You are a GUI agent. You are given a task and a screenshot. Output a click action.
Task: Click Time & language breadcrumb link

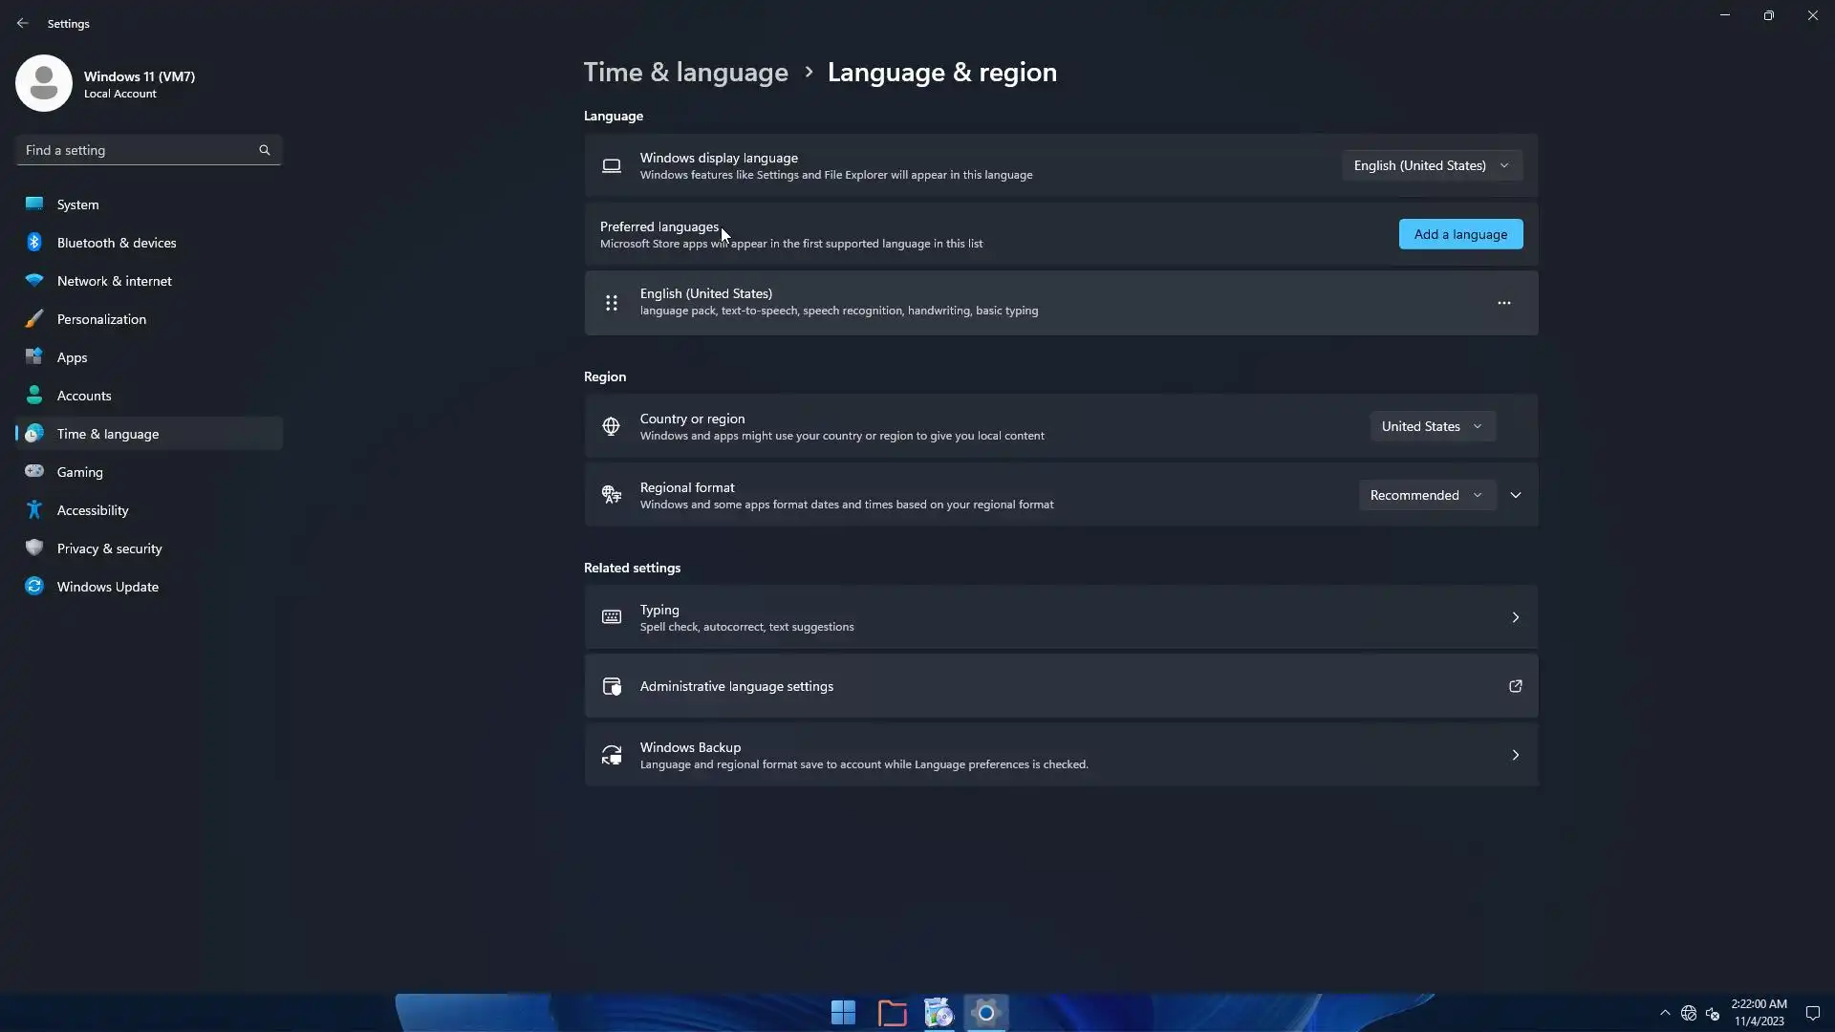pos(685,73)
